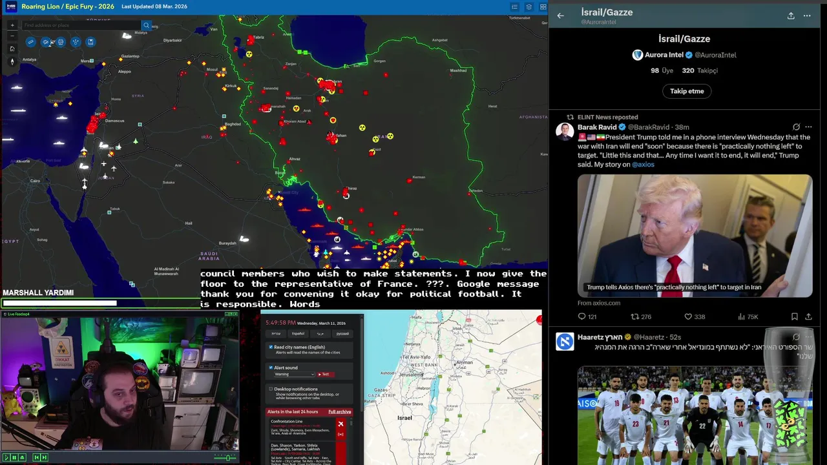This screenshot has height=465, width=827.
Task: Share Barak Ravid's tweet
Action: (808, 316)
